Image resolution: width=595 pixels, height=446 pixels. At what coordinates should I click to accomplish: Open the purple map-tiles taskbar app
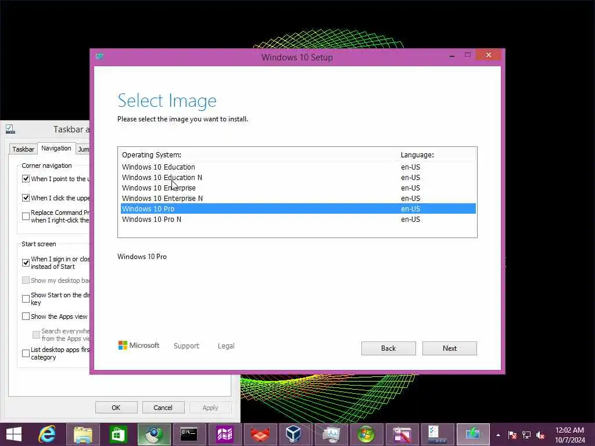(224, 434)
